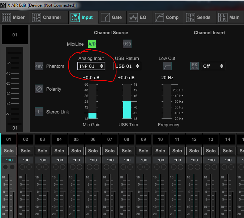Open the Comp tab
Image resolution: width=244 pixels, height=218 pixels.
coord(168,17)
